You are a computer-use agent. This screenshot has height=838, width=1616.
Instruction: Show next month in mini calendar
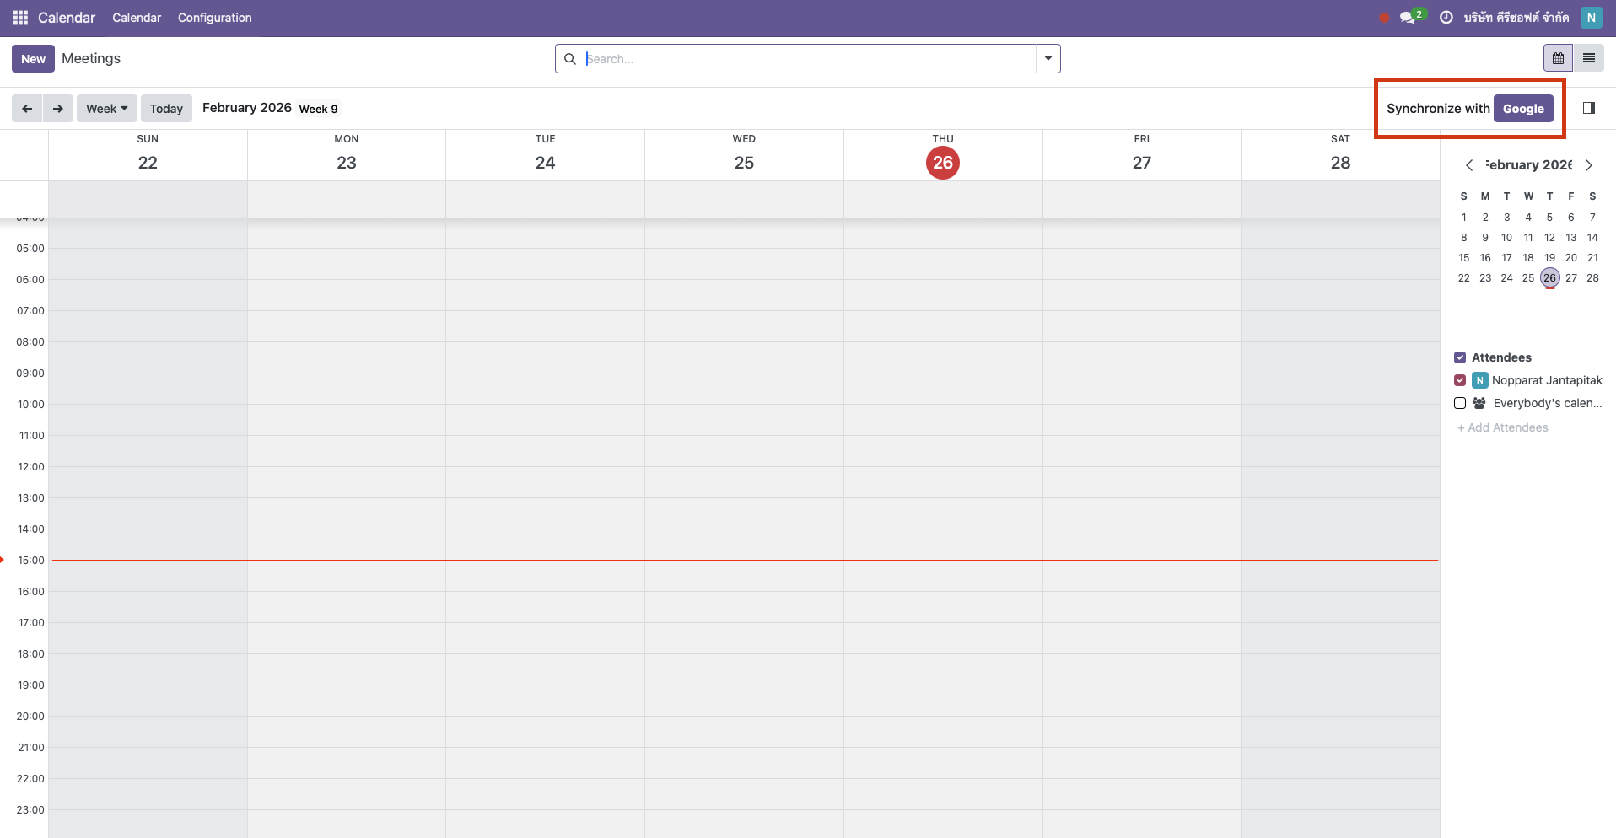tap(1589, 165)
